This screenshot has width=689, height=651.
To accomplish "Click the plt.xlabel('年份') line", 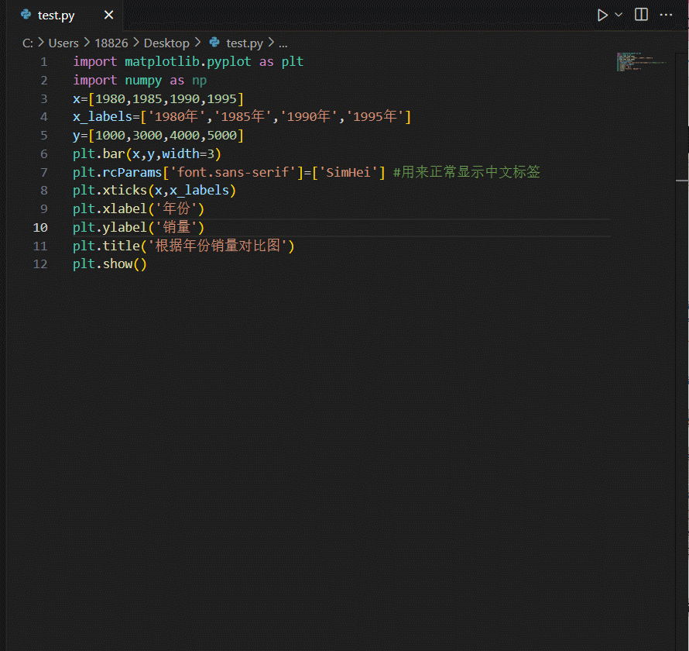I will (x=139, y=209).
